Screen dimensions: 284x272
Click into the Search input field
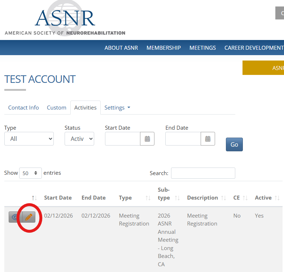click(203, 173)
